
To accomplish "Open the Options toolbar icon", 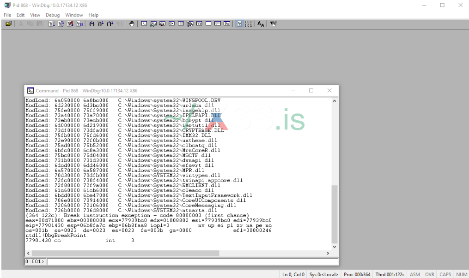I will [x=273, y=24].
